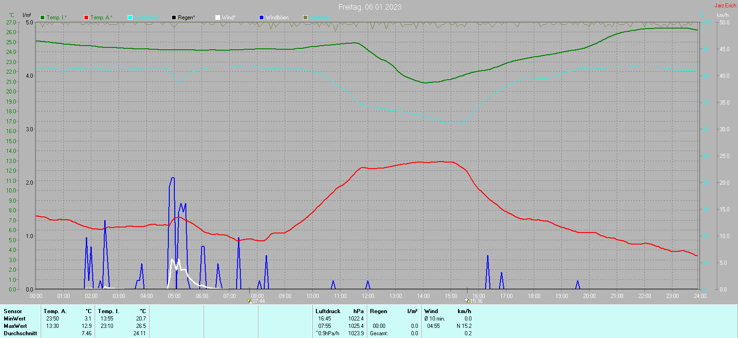Click the red 'Jarz Erich' text
The image size is (738, 338).
(726, 6)
